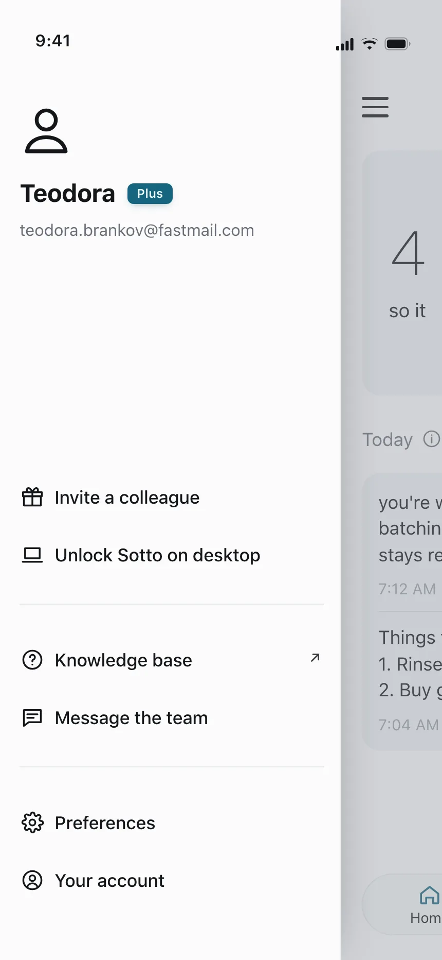This screenshot has height=960, width=442.
Task: Select Unlock Sotto on desktop
Action: 172,555
